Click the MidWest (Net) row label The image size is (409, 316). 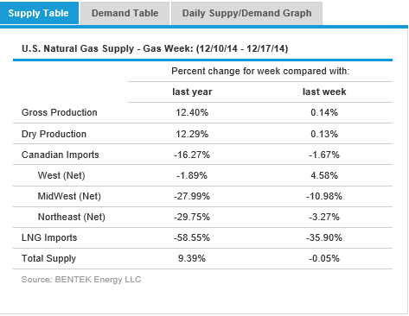pos(69,196)
